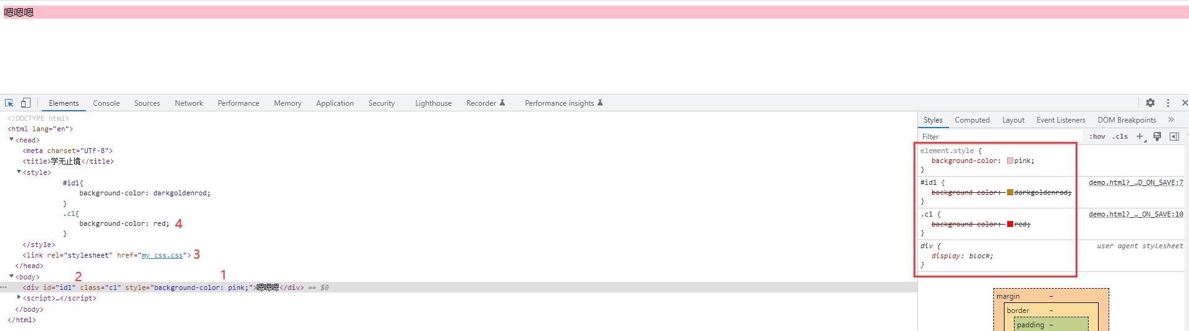Select the meta charset node
The width and height of the screenshot is (1189, 331).
(68, 151)
